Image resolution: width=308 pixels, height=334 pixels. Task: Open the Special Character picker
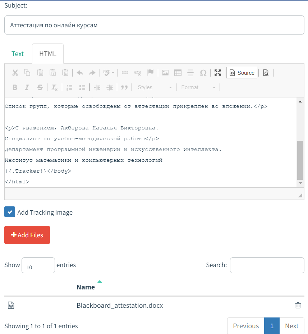point(203,73)
